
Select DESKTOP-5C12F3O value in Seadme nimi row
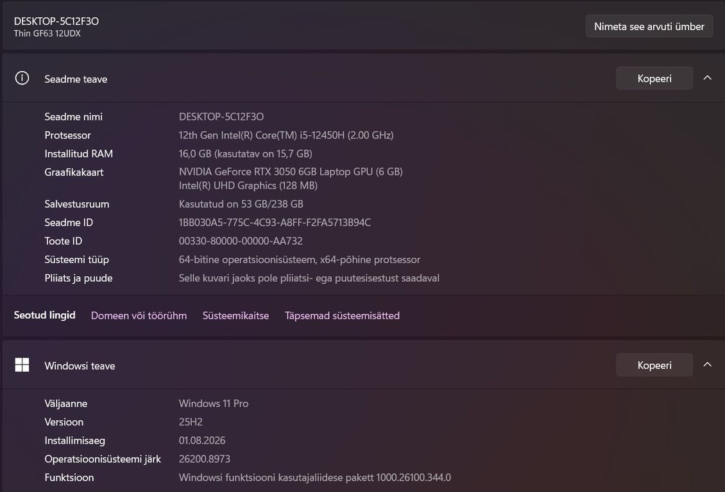(x=221, y=117)
